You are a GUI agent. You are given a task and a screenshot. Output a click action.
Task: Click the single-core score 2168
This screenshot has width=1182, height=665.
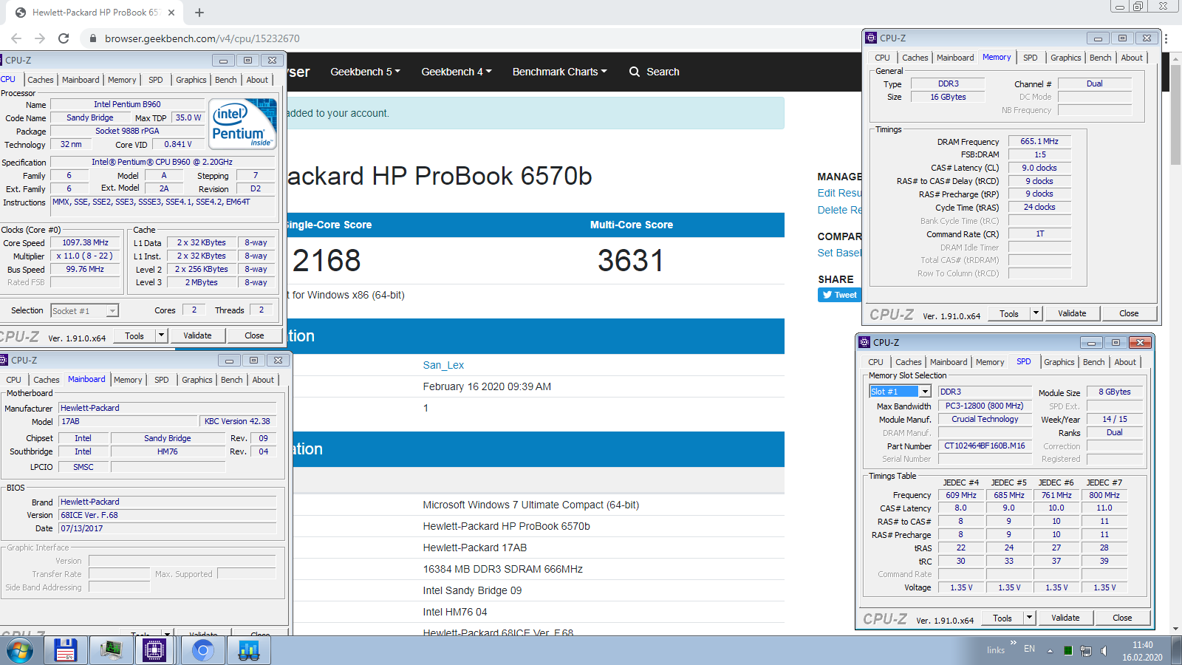327,260
